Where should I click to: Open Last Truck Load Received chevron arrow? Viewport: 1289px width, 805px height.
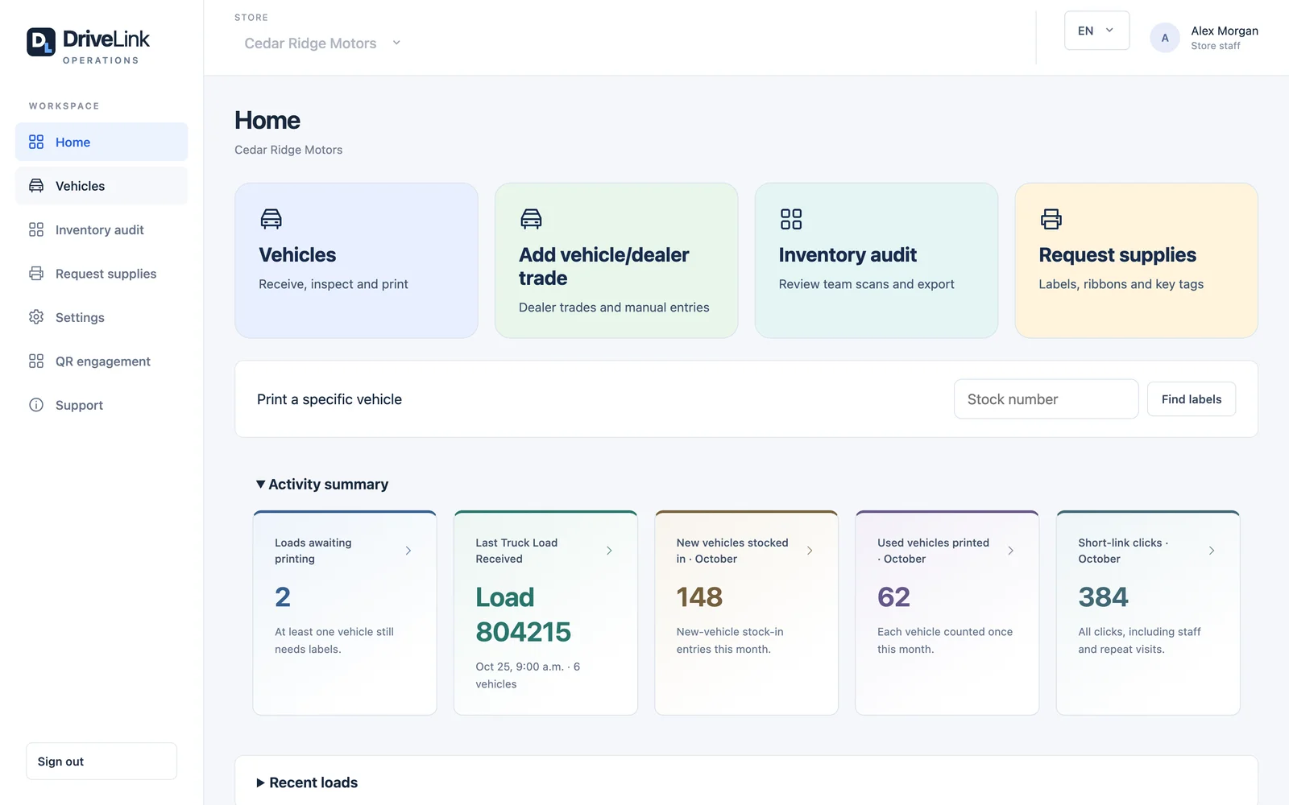[609, 551]
